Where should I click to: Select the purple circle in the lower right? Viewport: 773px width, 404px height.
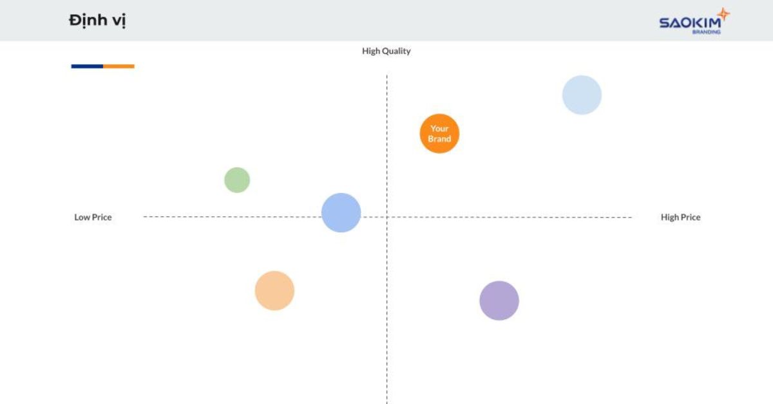point(499,300)
